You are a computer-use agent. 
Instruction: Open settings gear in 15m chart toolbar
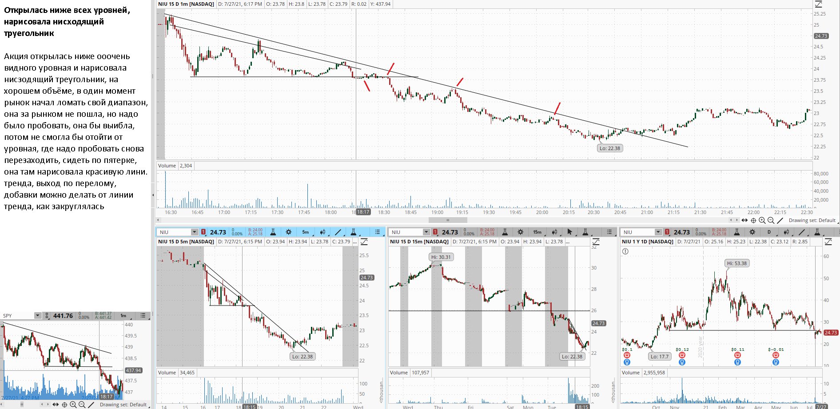(x=521, y=232)
